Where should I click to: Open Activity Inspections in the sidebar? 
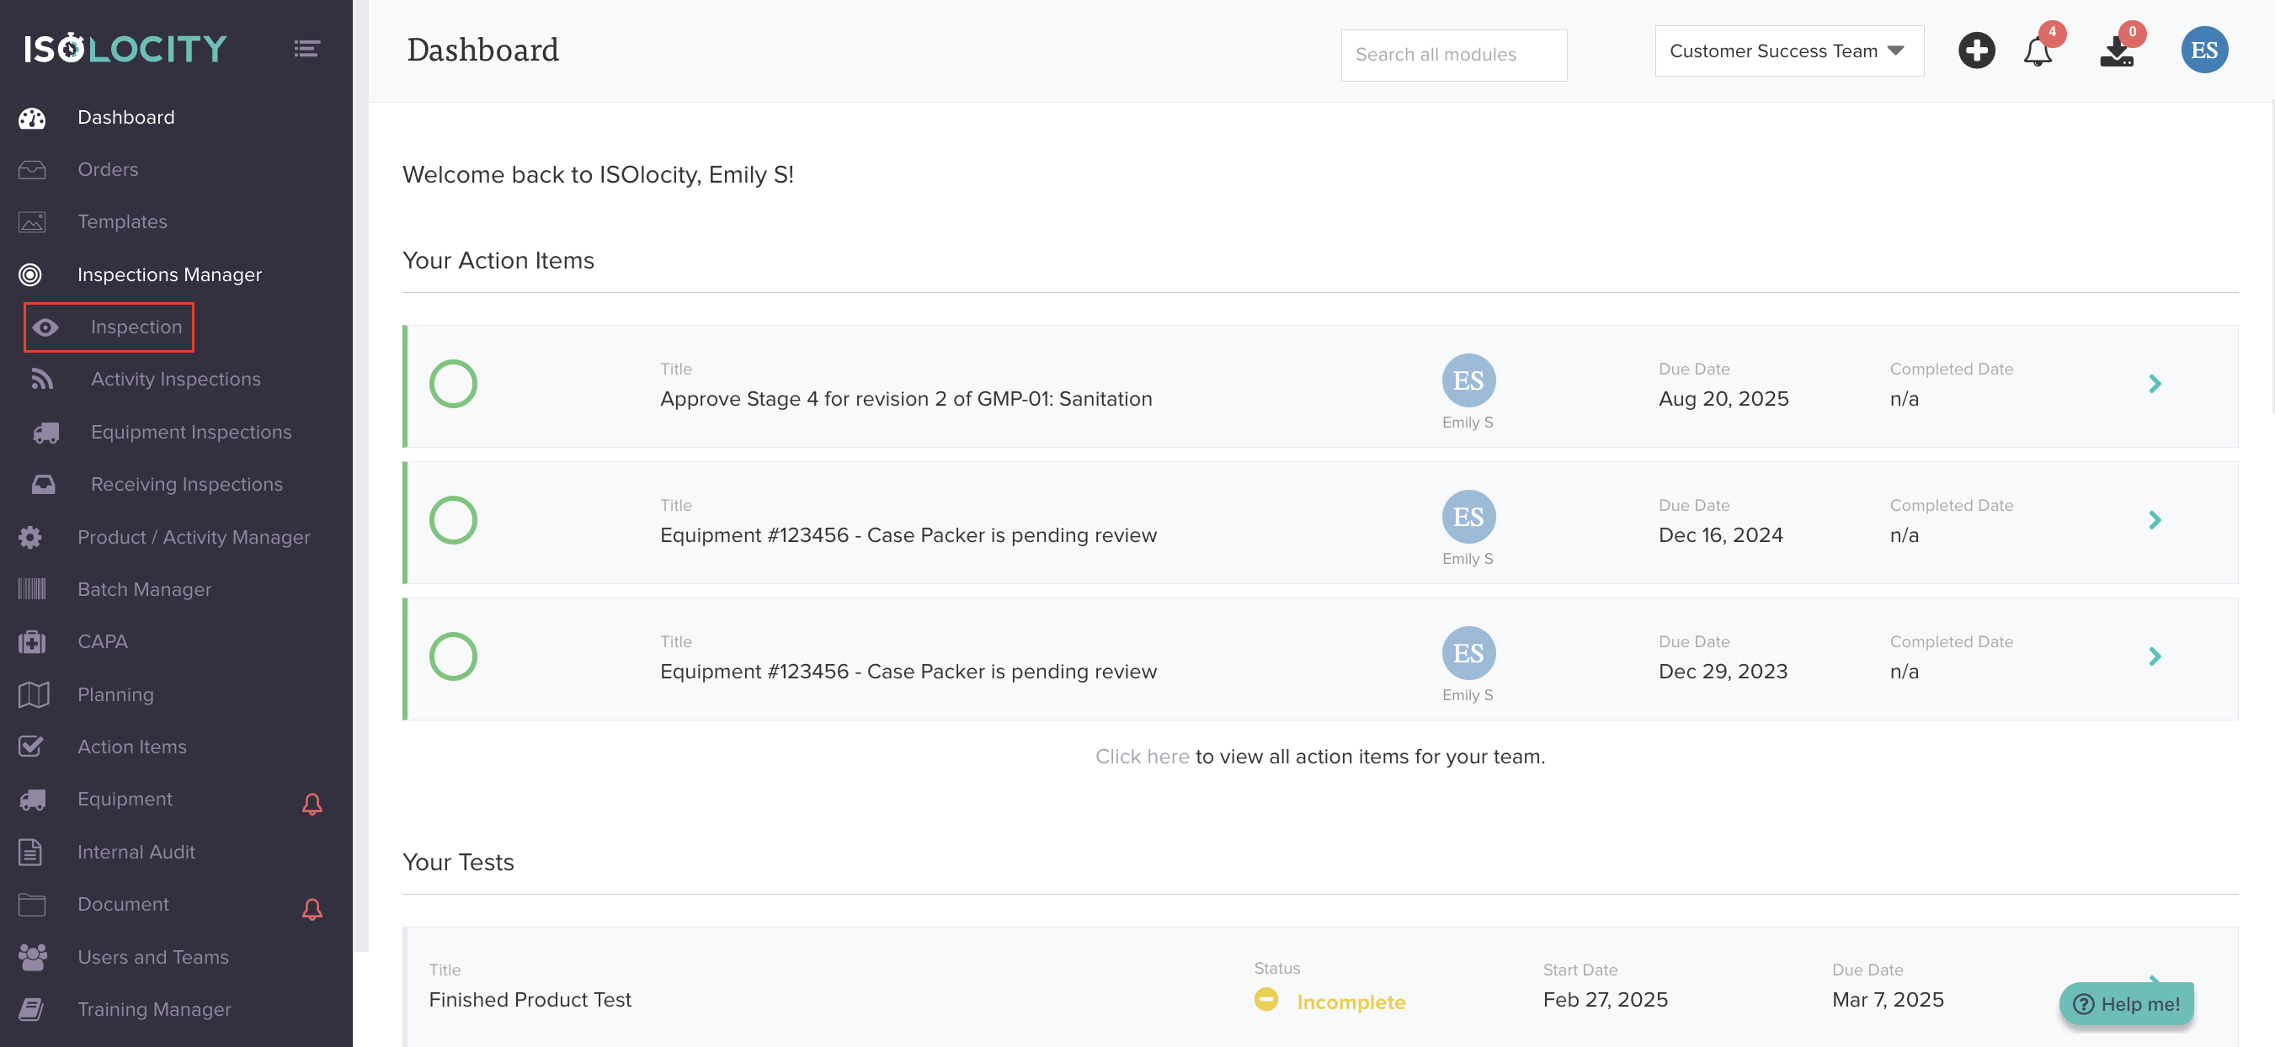click(x=175, y=379)
